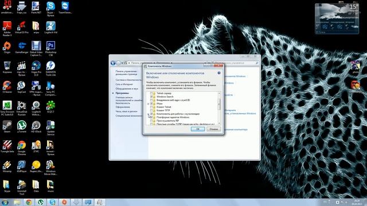Open Оборудование и звук in the sidebar
The image size is (367, 206).
tap(127, 89)
